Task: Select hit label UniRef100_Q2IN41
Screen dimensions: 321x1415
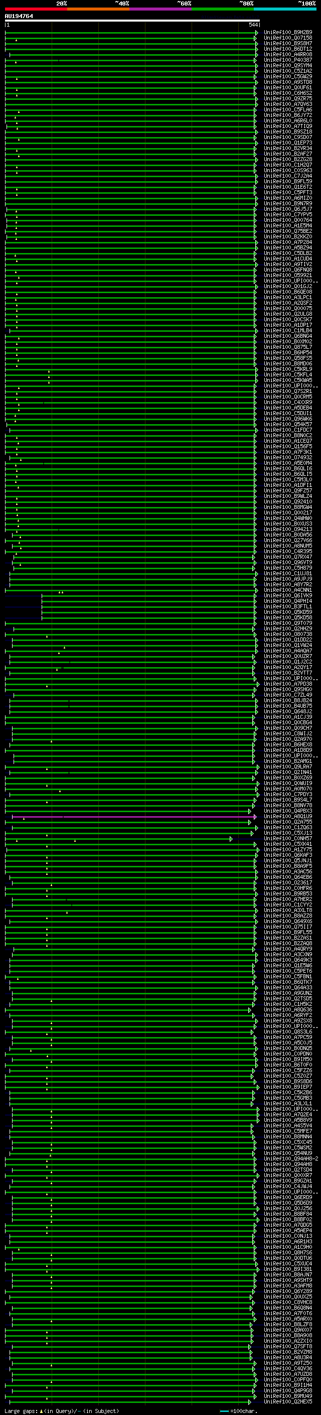Action: 288,773
